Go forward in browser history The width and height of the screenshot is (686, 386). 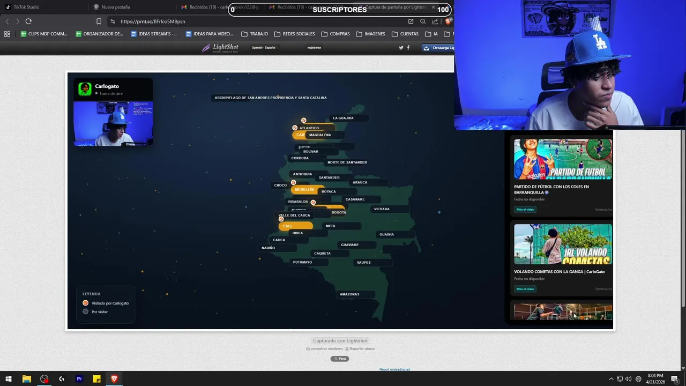click(x=17, y=21)
